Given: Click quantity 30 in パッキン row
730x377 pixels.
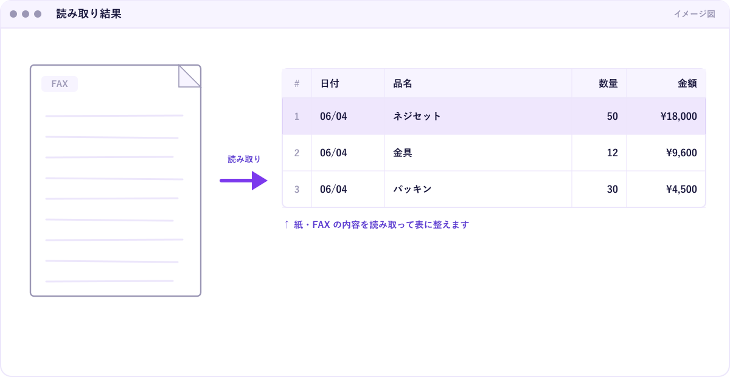Looking at the screenshot, I should click(x=599, y=189).
